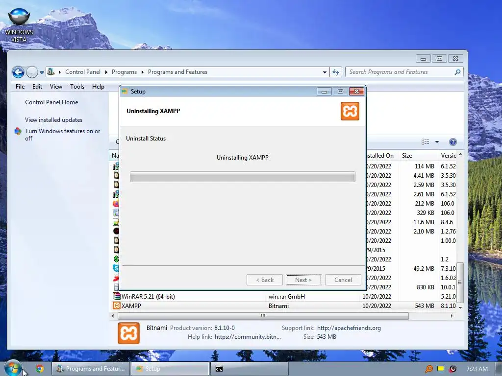Open the File menu

pos(20,87)
